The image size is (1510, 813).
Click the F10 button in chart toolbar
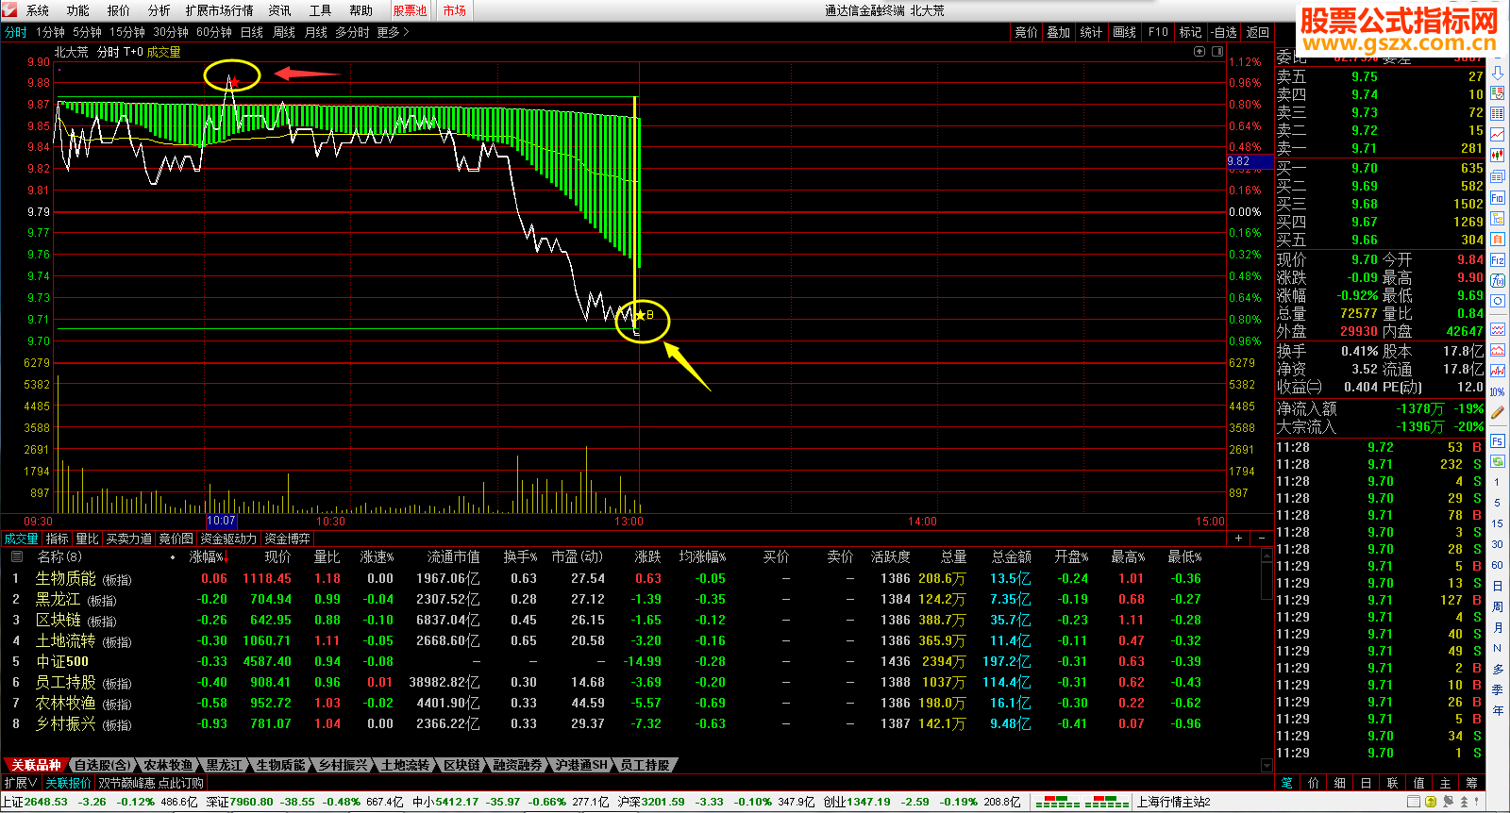click(x=1158, y=32)
